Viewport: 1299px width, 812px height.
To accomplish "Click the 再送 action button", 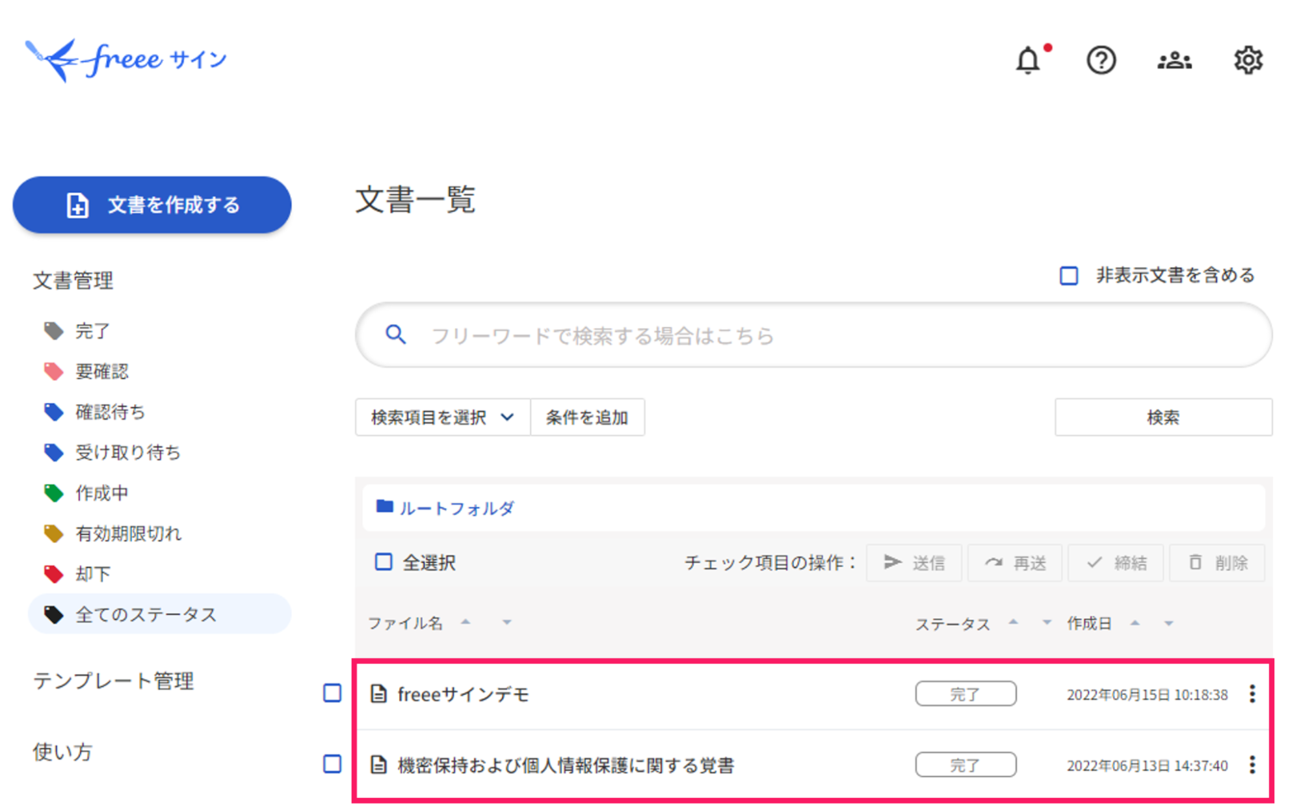I will [1014, 562].
